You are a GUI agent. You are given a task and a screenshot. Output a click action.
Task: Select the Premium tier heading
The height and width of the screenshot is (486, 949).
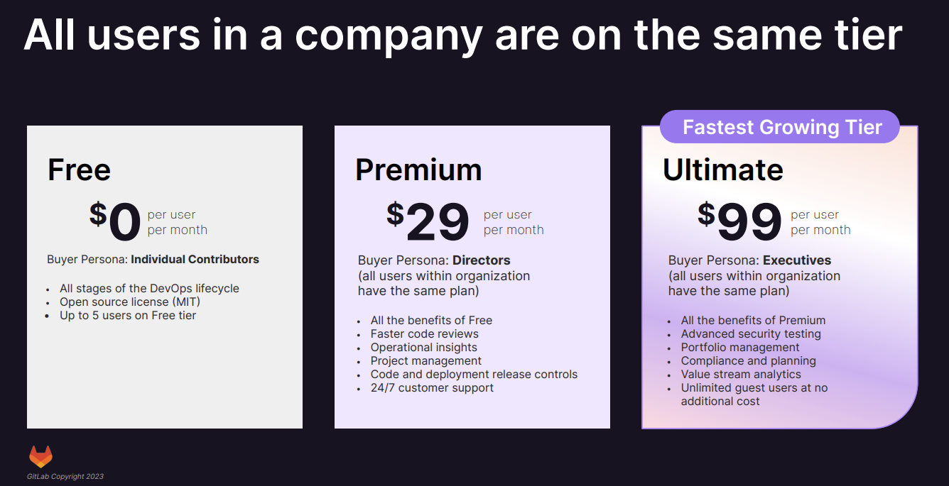tap(418, 170)
